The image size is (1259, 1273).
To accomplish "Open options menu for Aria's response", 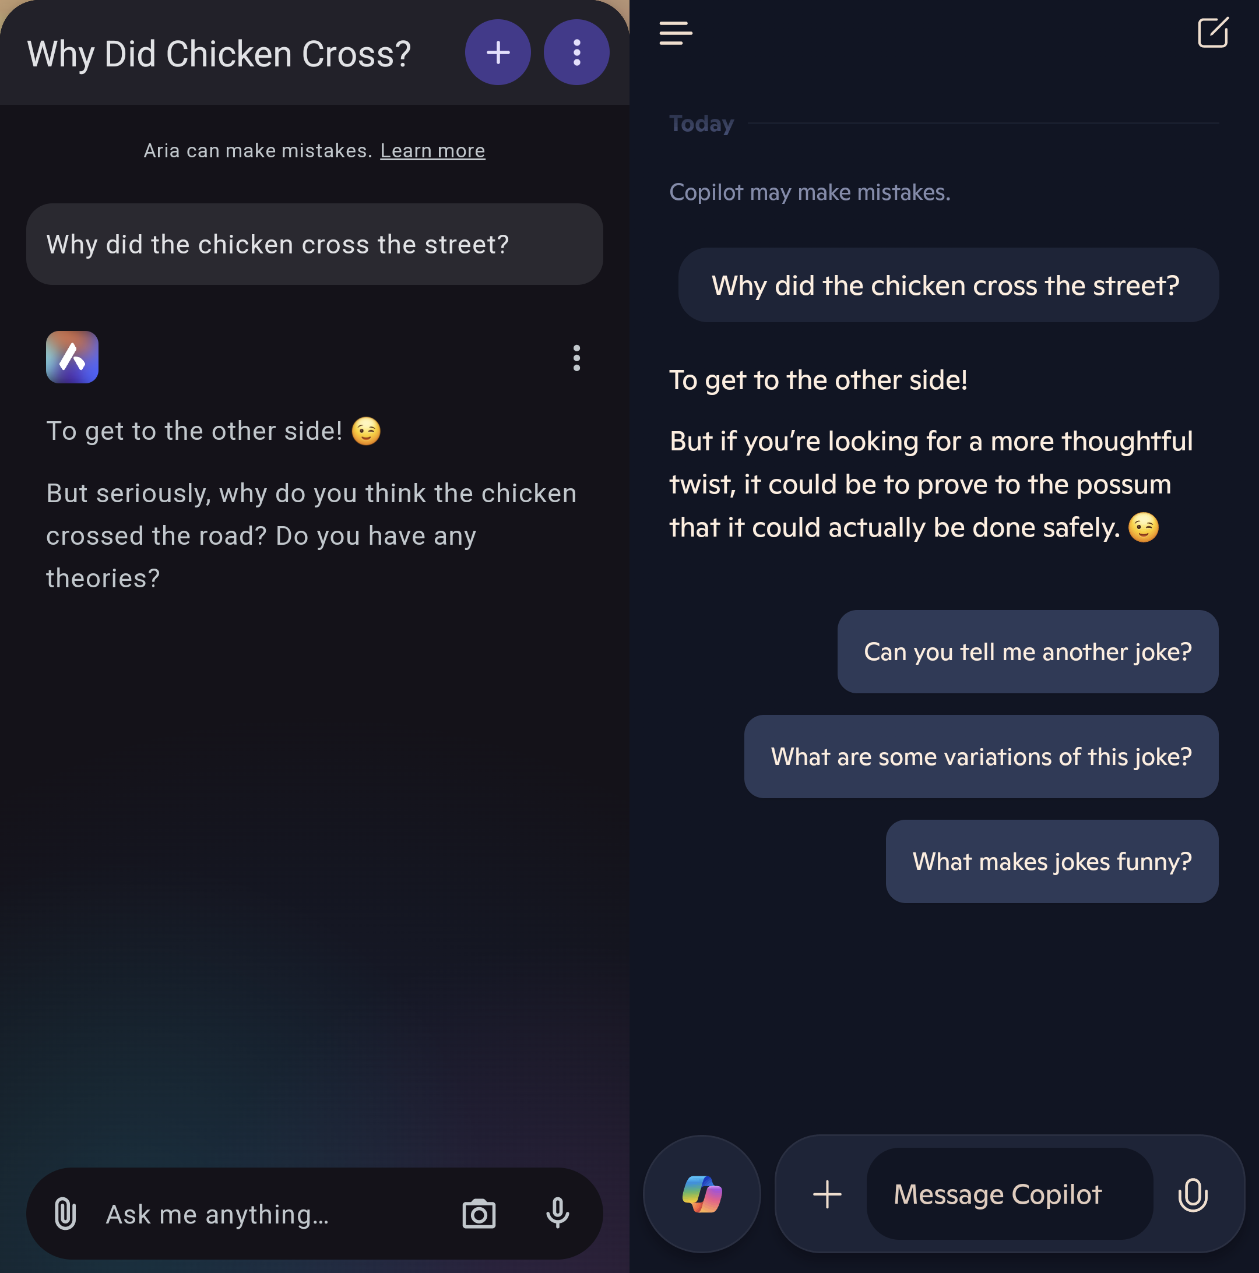I will coord(576,358).
